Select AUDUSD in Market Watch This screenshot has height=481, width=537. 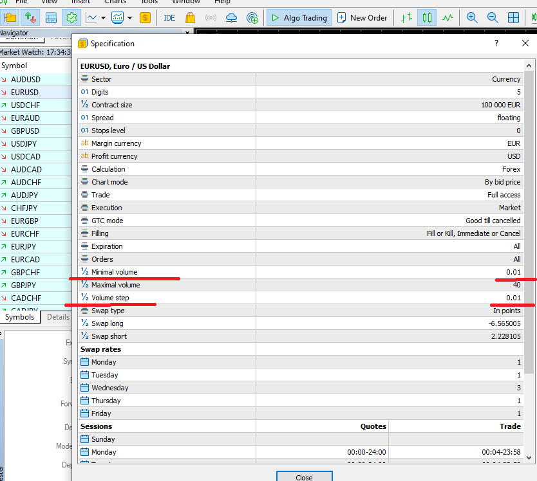pyautogui.click(x=35, y=79)
